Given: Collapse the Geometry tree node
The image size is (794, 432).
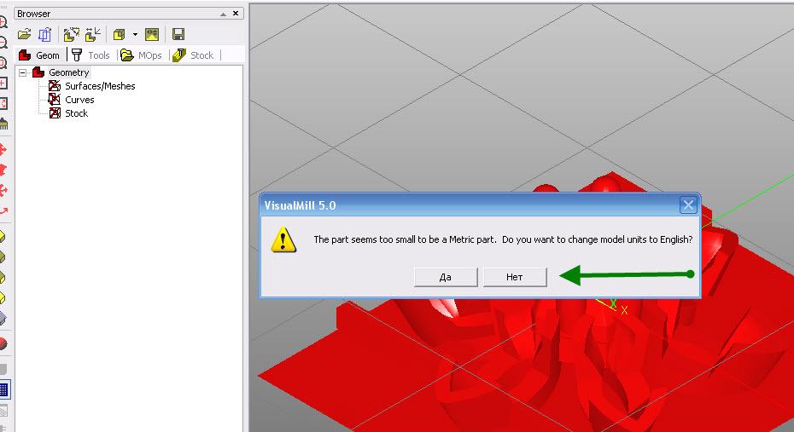Looking at the screenshot, I should click(23, 72).
